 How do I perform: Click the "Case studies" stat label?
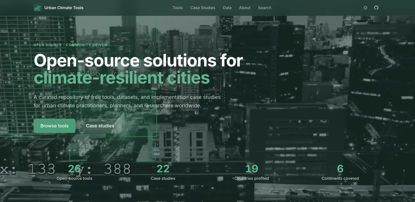click(x=163, y=178)
